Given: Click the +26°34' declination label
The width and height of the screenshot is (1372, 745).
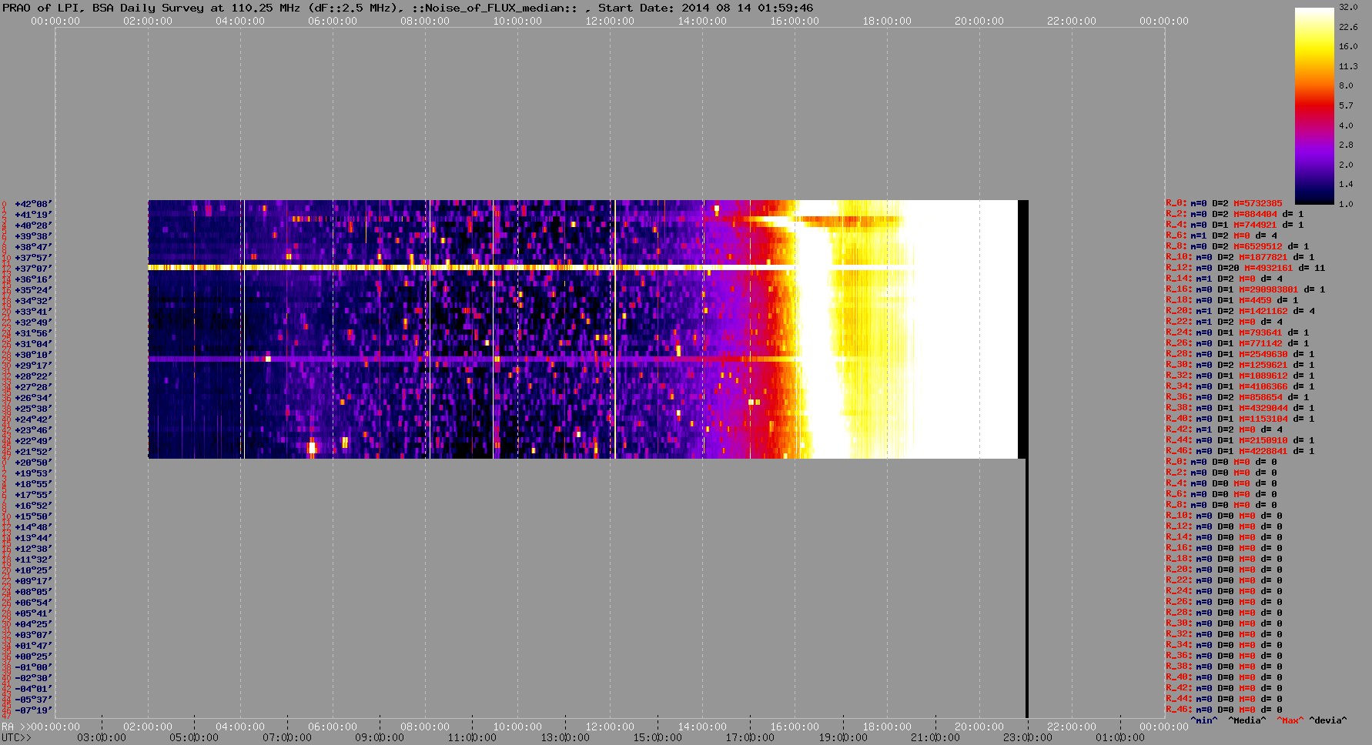Looking at the screenshot, I should coord(33,398).
